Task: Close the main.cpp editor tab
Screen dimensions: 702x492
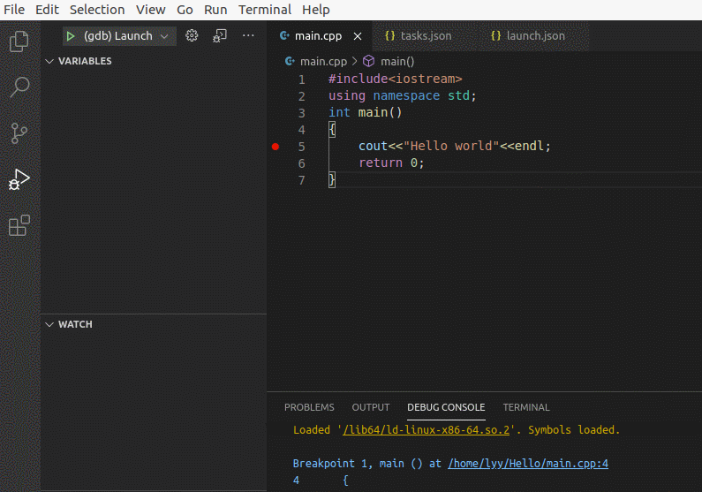Action: [358, 36]
